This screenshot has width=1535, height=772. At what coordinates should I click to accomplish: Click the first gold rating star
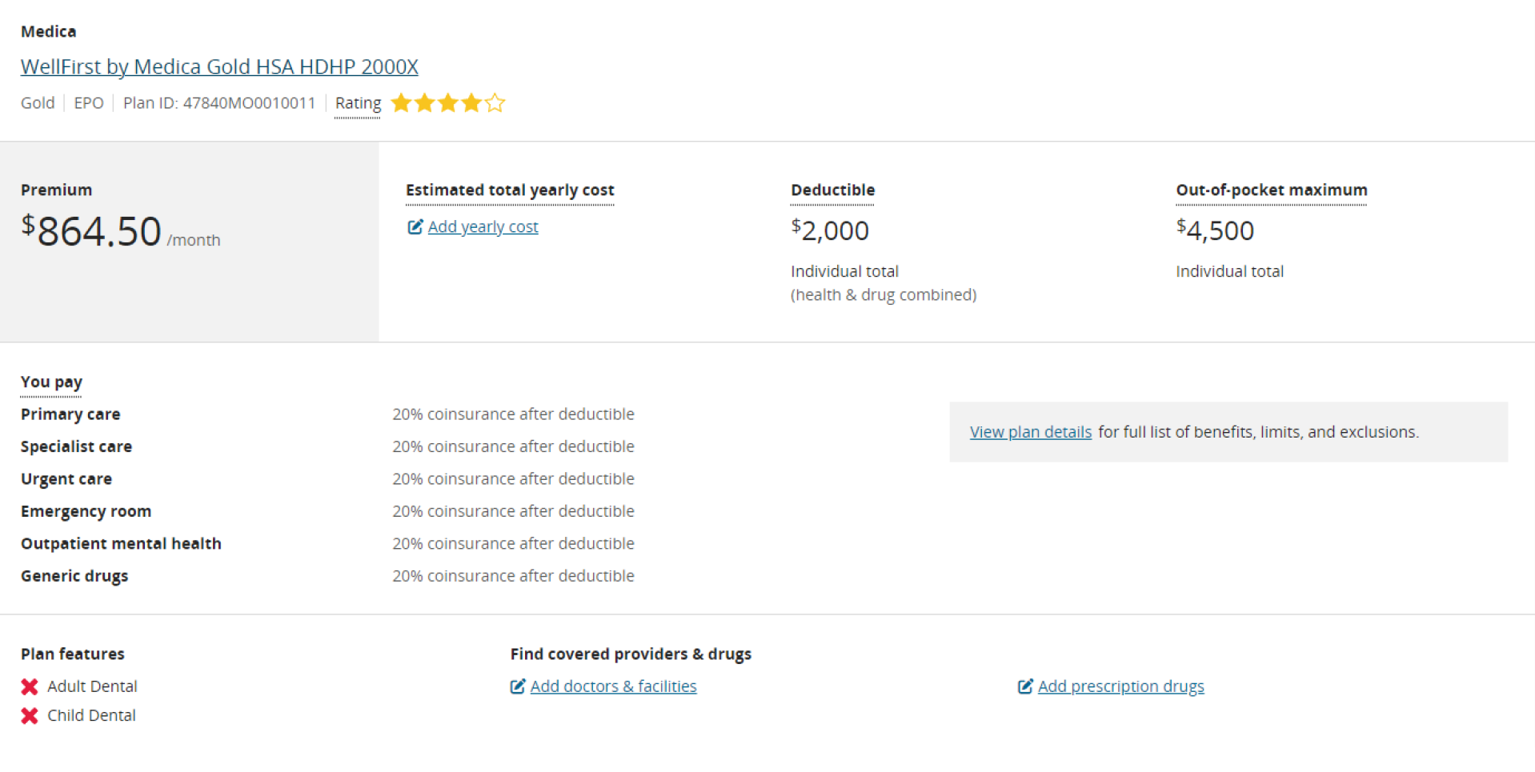point(401,103)
